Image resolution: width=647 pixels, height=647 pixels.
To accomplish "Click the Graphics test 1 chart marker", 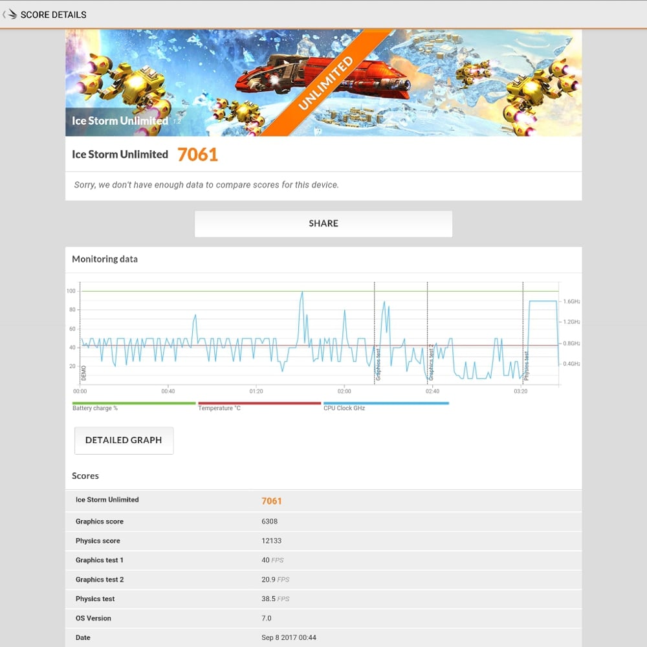I will tap(378, 364).
